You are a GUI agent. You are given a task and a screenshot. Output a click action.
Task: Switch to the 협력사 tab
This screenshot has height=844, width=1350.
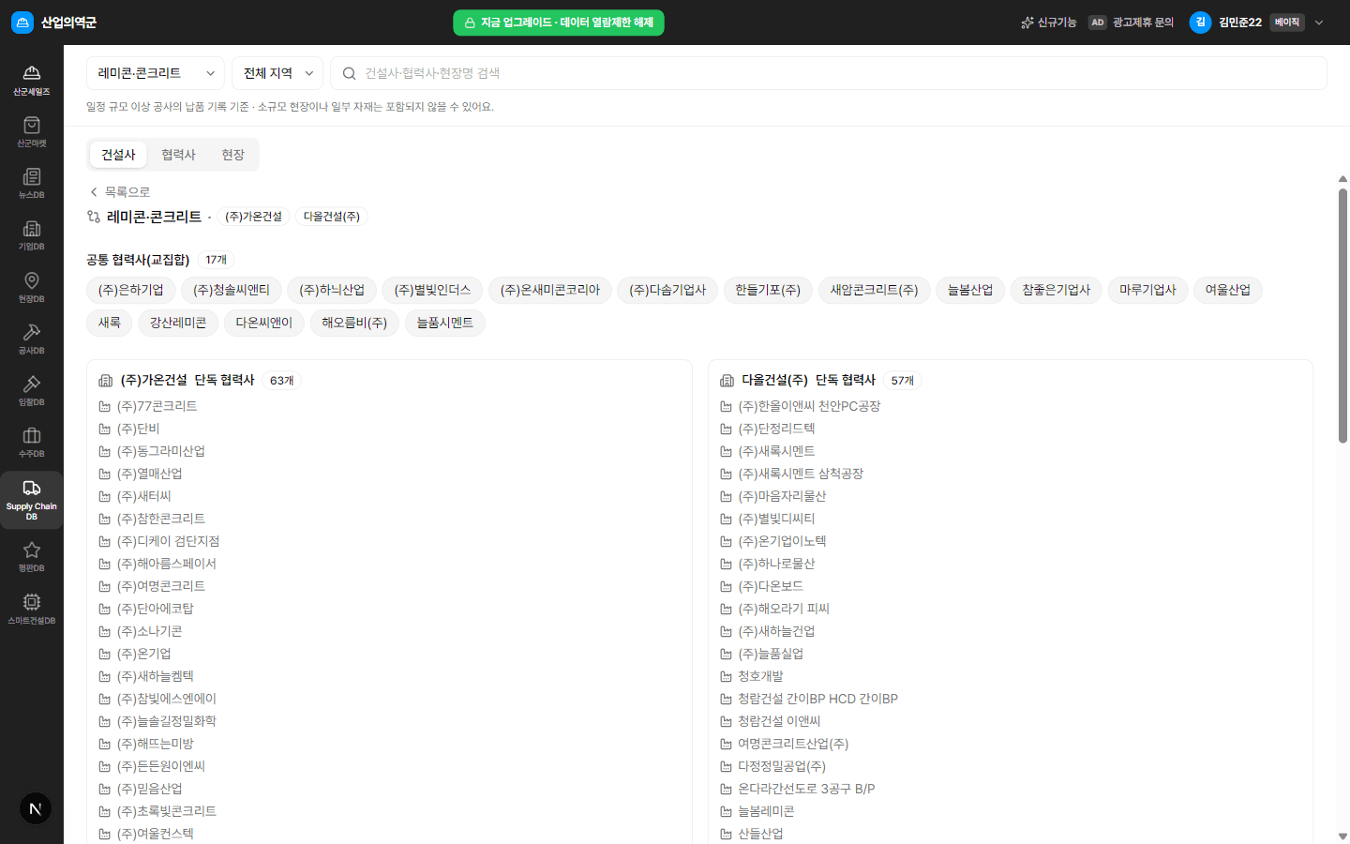pyautogui.click(x=178, y=155)
